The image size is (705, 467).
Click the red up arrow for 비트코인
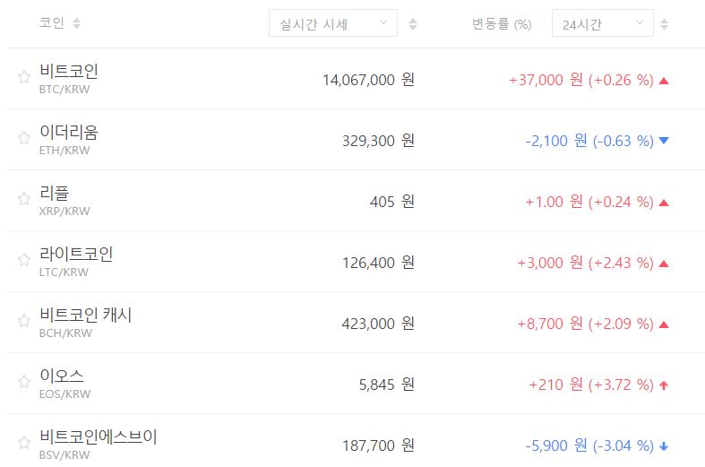pos(664,80)
